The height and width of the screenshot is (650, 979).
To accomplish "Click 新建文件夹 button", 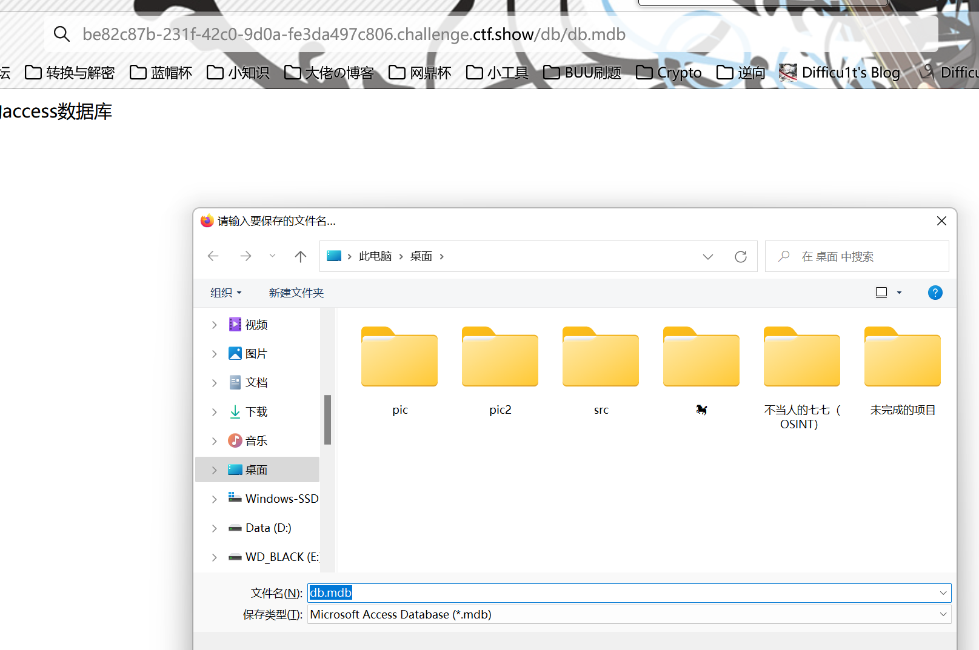I will [x=296, y=293].
